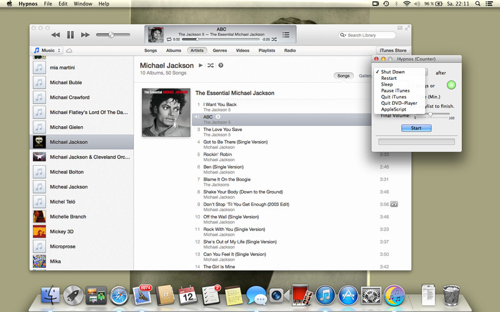Open iTunes from the Dock
The width and height of the screenshot is (500, 312).
pos(325,295)
